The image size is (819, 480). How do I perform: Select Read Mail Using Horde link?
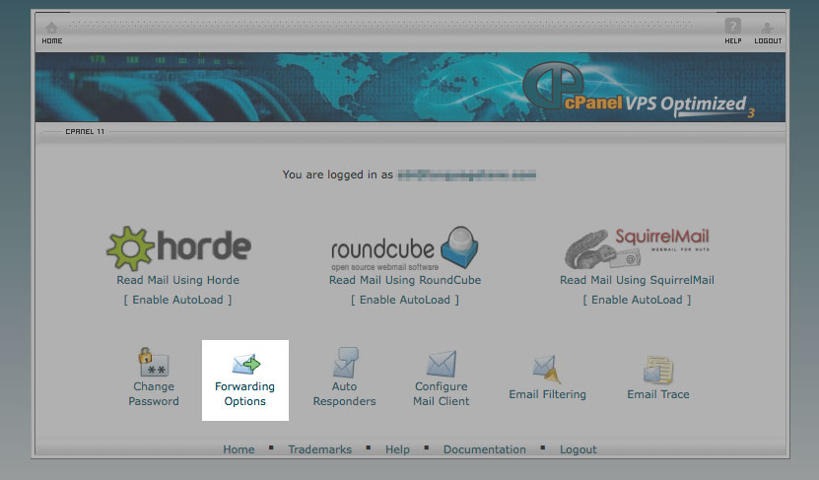point(178,280)
